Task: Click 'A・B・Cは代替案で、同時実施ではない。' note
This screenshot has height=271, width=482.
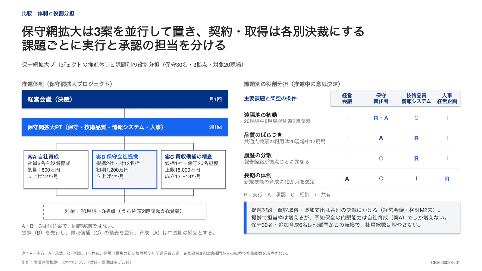Action: coord(68,226)
